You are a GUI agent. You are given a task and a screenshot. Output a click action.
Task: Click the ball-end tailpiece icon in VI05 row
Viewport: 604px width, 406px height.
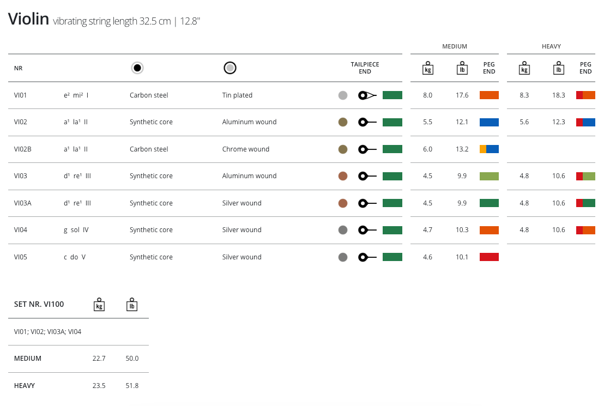click(367, 257)
